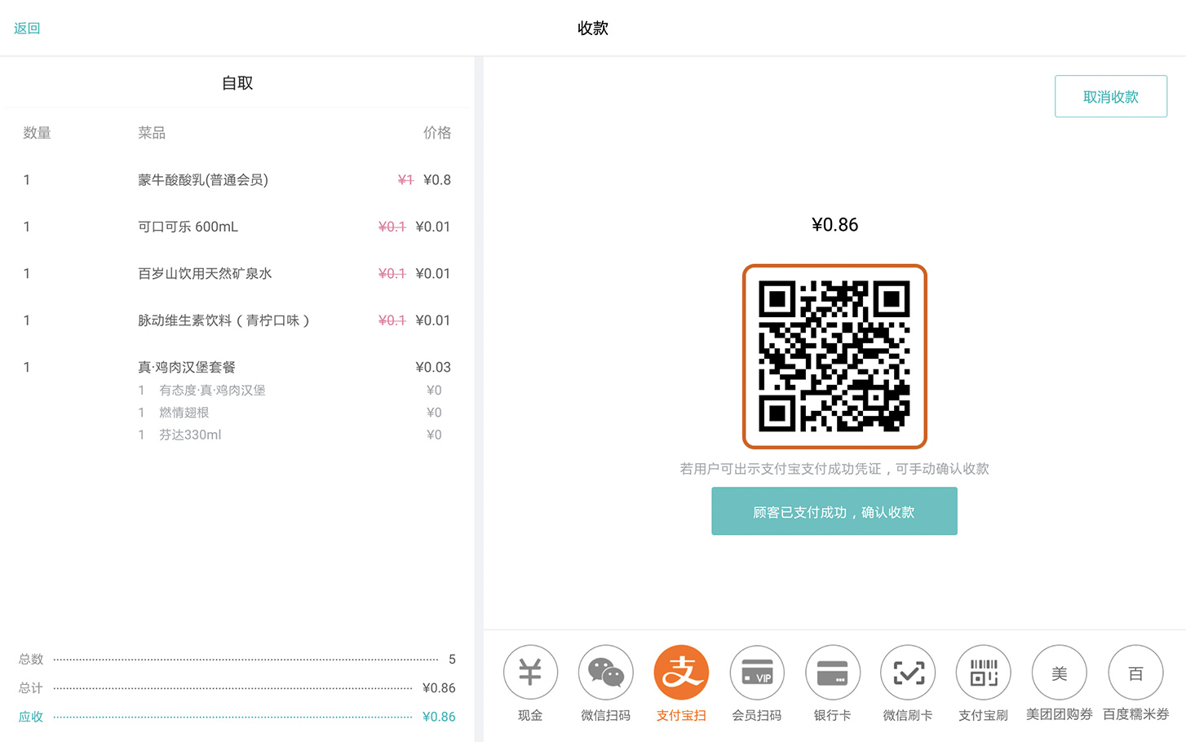Select the 真·鸡肉汉堡套餐 item row
The image size is (1186, 742).
click(237, 367)
